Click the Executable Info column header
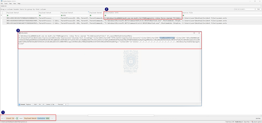Viewport: 262px width, 123px height. click(x=143, y=13)
